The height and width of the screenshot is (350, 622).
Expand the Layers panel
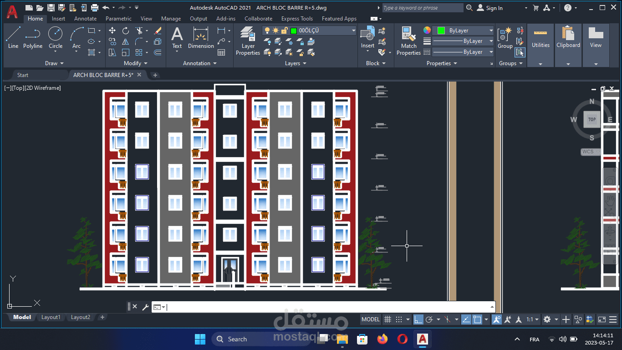click(x=296, y=63)
